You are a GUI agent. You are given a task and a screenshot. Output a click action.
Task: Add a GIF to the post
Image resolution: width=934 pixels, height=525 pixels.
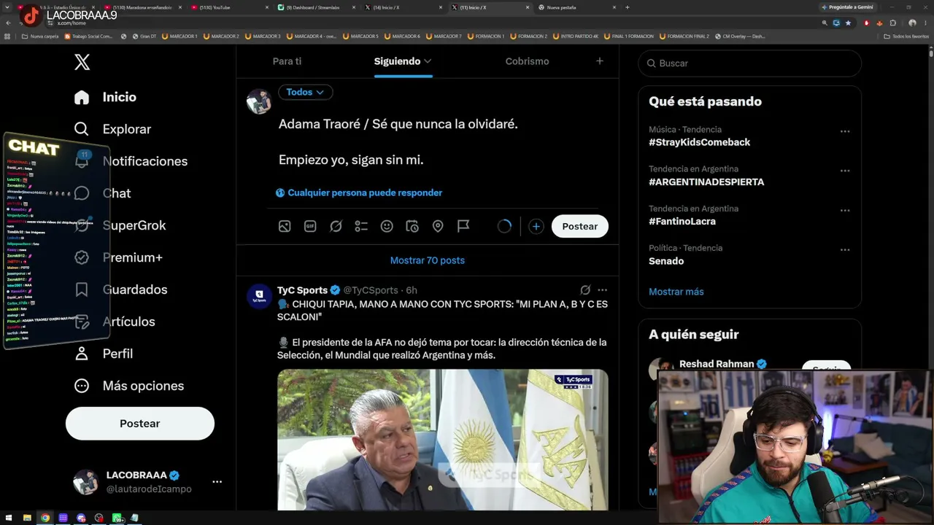click(310, 226)
